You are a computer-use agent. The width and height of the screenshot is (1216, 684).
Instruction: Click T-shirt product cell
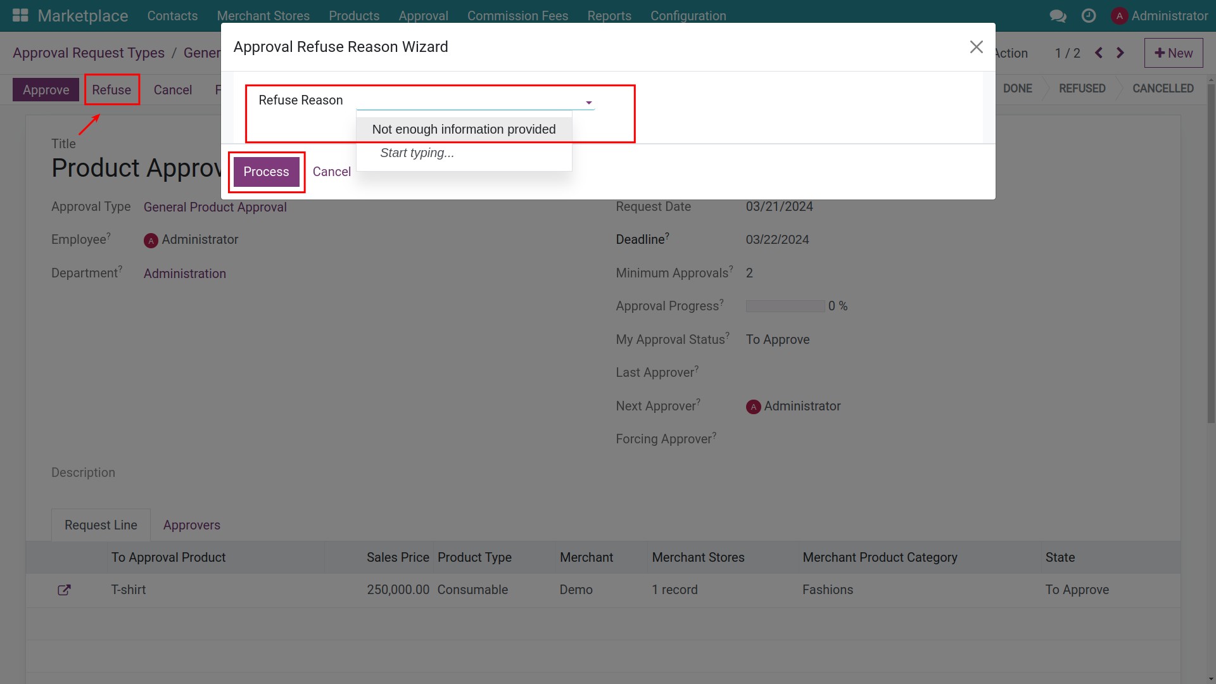pyautogui.click(x=129, y=590)
